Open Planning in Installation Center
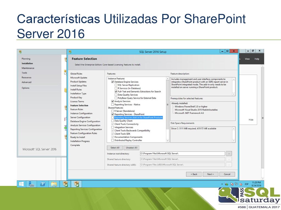The width and height of the screenshot is (281, 210). [26, 59]
